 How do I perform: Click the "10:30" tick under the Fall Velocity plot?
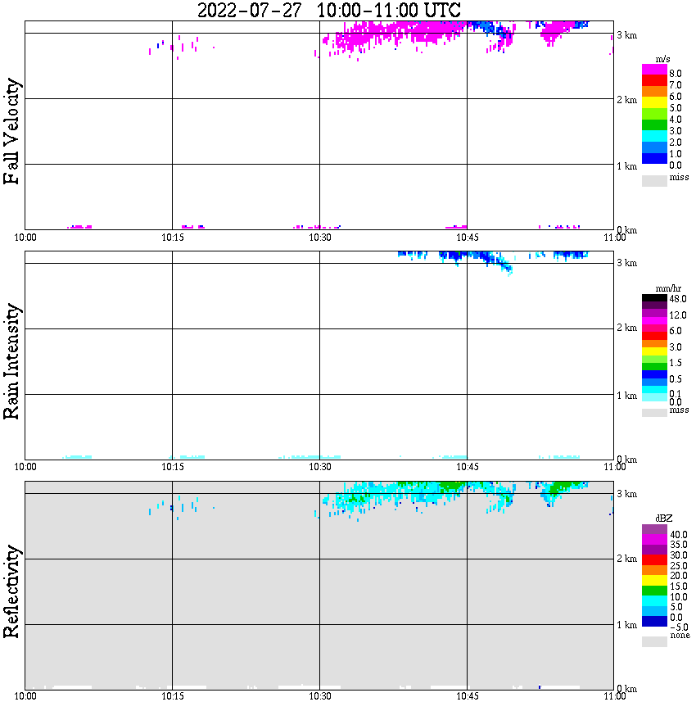click(x=320, y=238)
